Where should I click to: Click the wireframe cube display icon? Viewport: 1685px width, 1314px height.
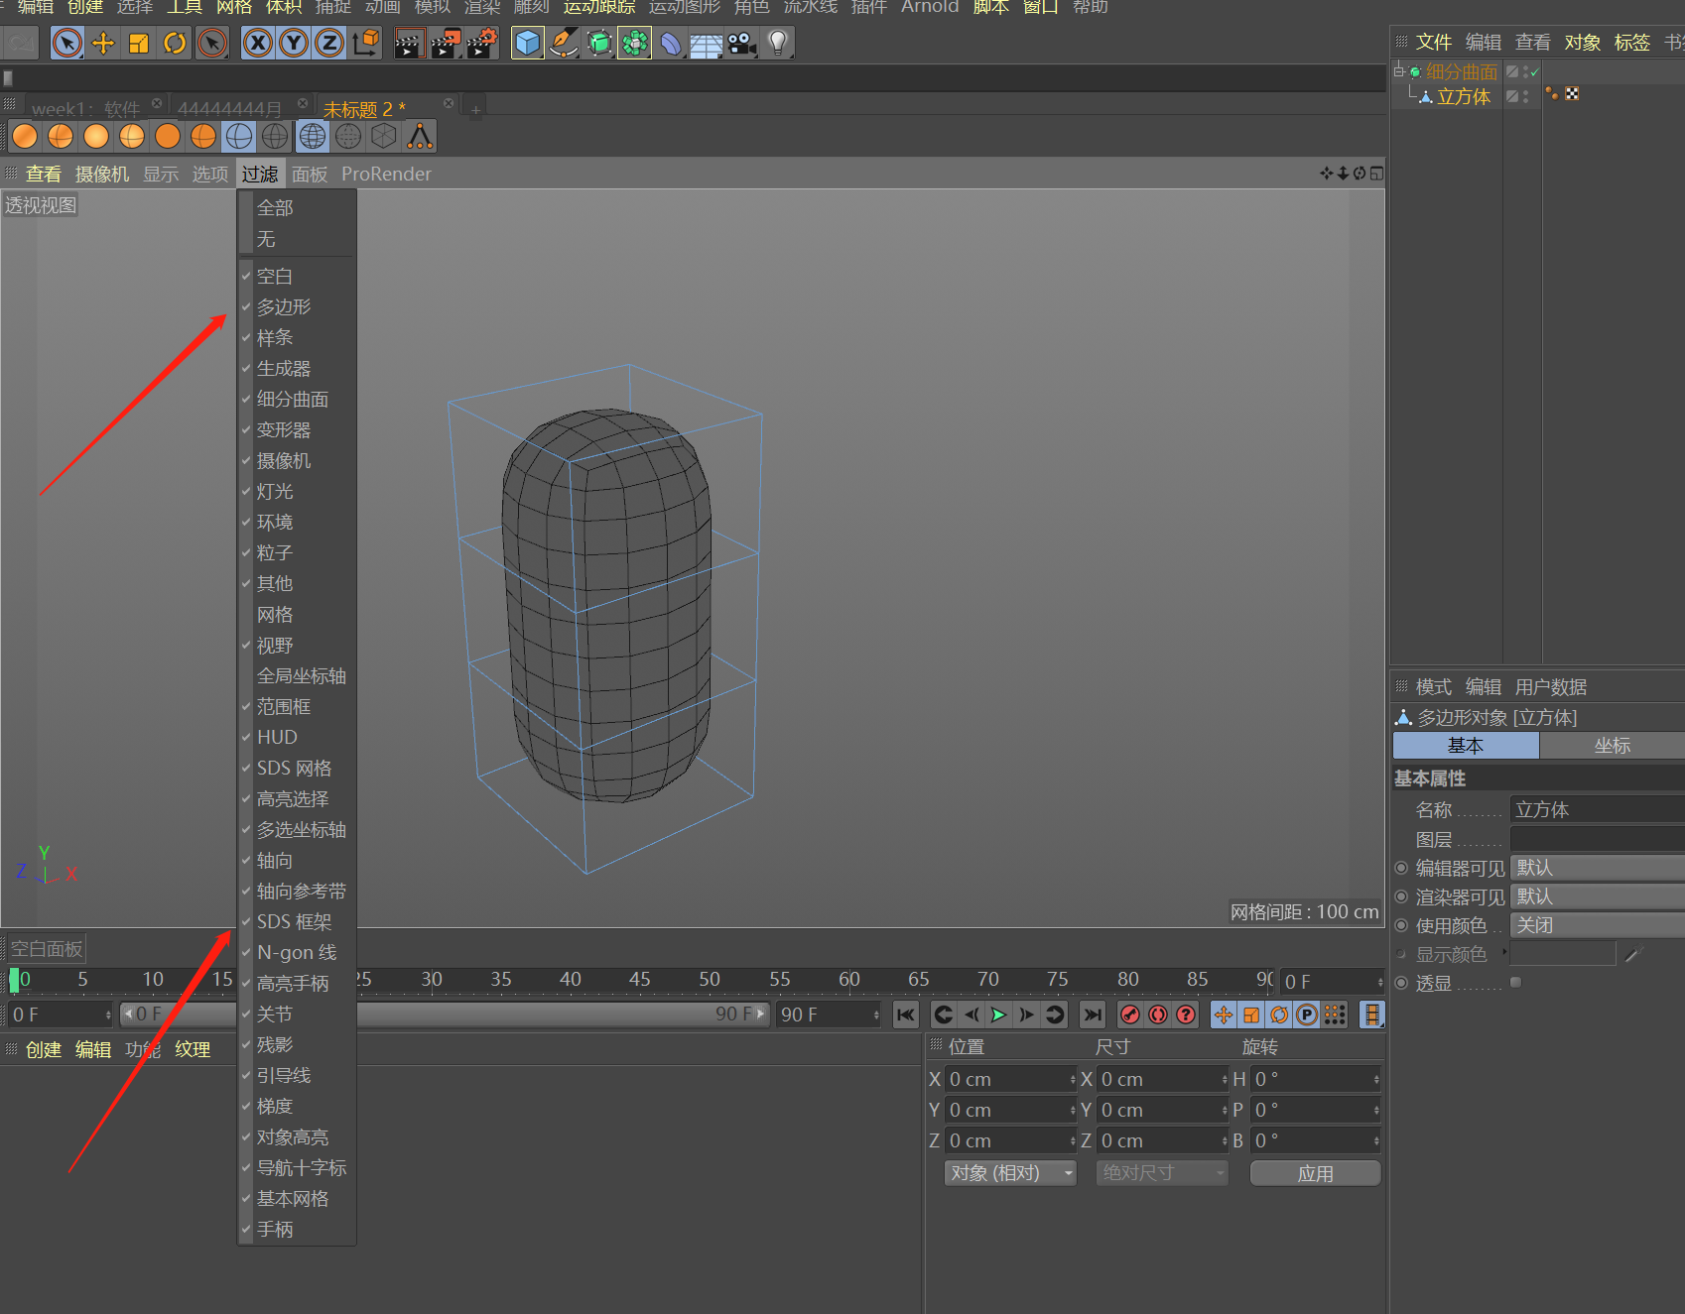[x=384, y=136]
